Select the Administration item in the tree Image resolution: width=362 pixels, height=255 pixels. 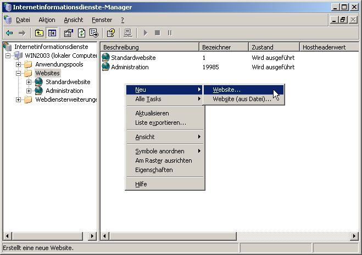(x=64, y=91)
